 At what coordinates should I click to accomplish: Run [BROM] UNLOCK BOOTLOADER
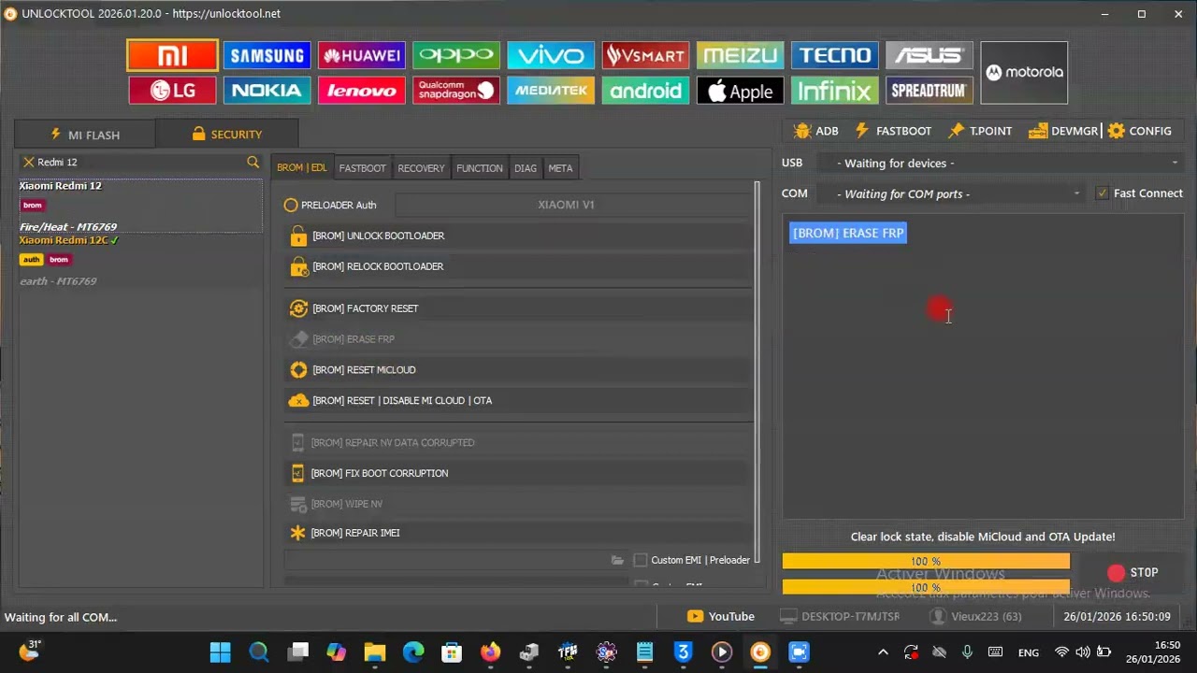coord(518,236)
